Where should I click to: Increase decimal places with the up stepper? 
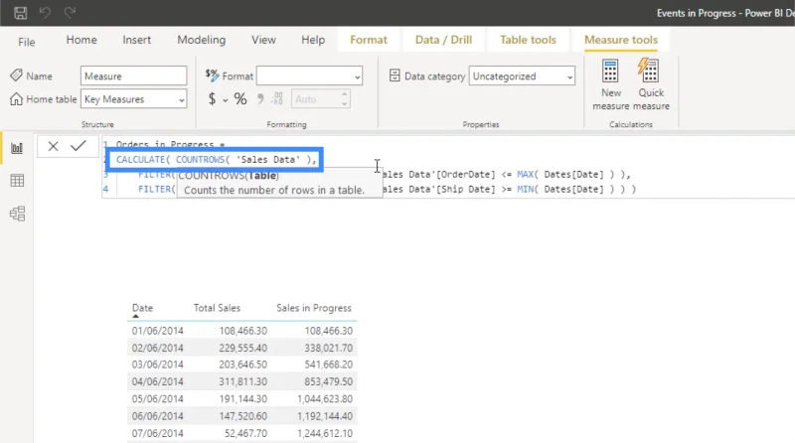[344, 94]
